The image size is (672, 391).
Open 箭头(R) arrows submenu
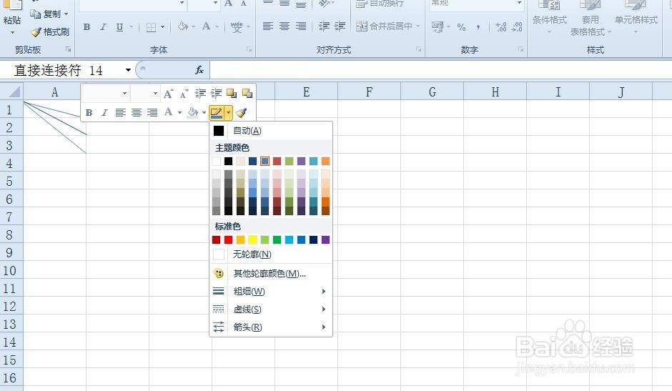[x=271, y=327]
